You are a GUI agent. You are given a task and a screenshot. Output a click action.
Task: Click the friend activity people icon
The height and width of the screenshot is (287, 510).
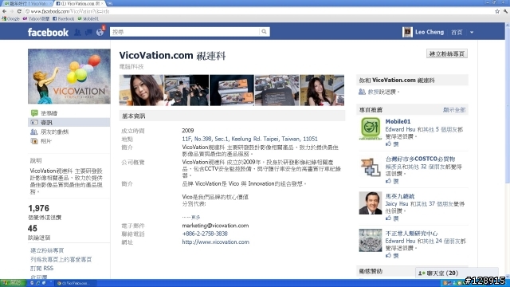pos(34,132)
